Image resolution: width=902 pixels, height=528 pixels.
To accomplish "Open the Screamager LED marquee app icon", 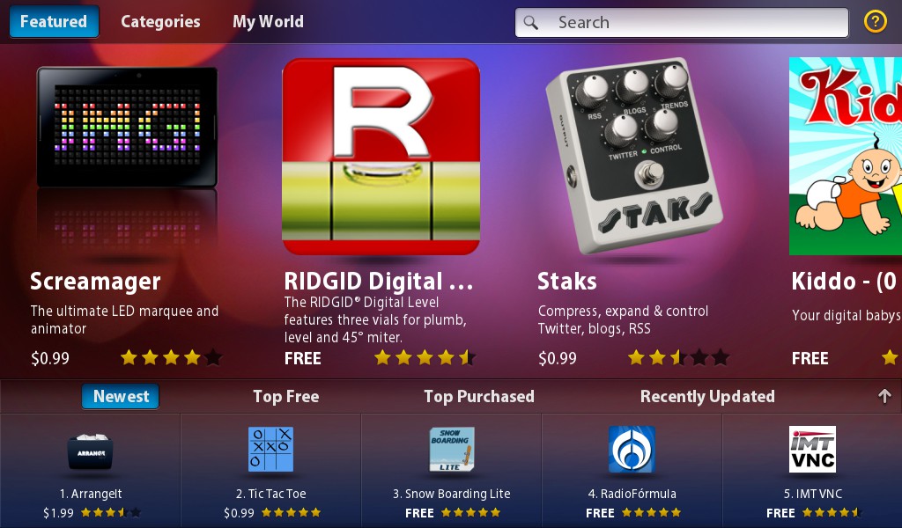I will [x=127, y=127].
